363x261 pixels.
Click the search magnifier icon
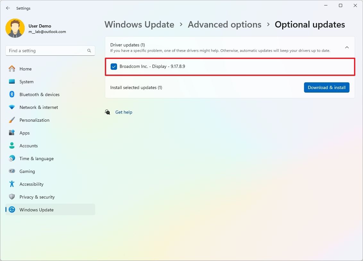click(89, 51)
